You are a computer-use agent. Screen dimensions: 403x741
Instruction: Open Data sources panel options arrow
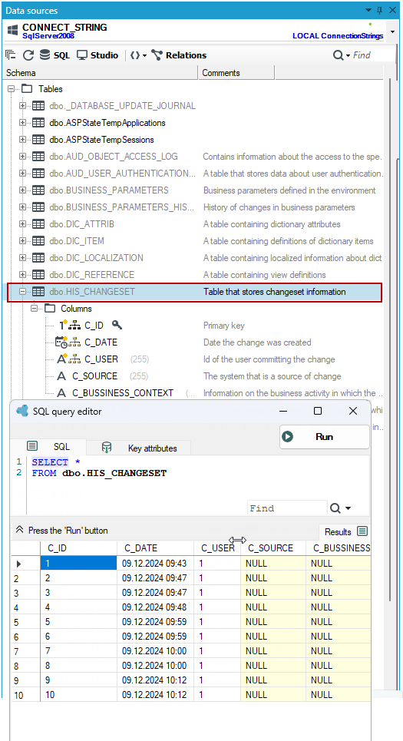click(x=369, y=10)
